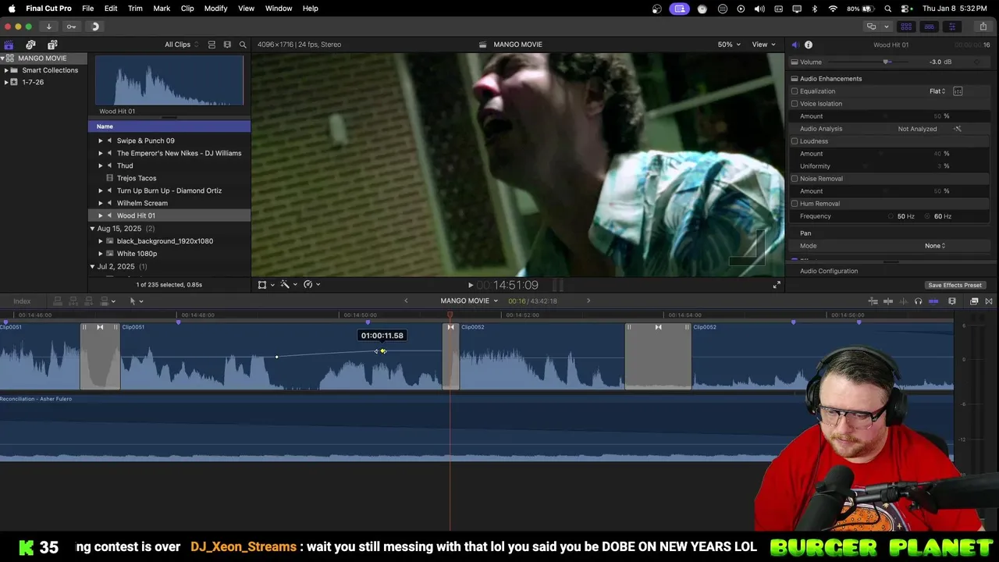Click the Import Media arrow button
999x562 pixels.
(x=48, y=27)
